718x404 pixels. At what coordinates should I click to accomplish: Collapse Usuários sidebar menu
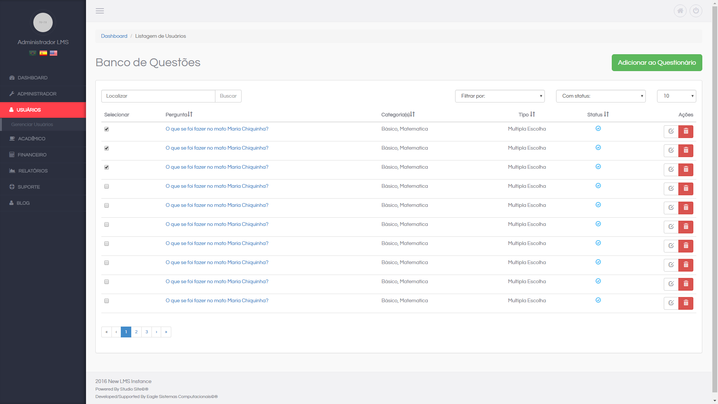pyautogui.click(x=43, y=110)
